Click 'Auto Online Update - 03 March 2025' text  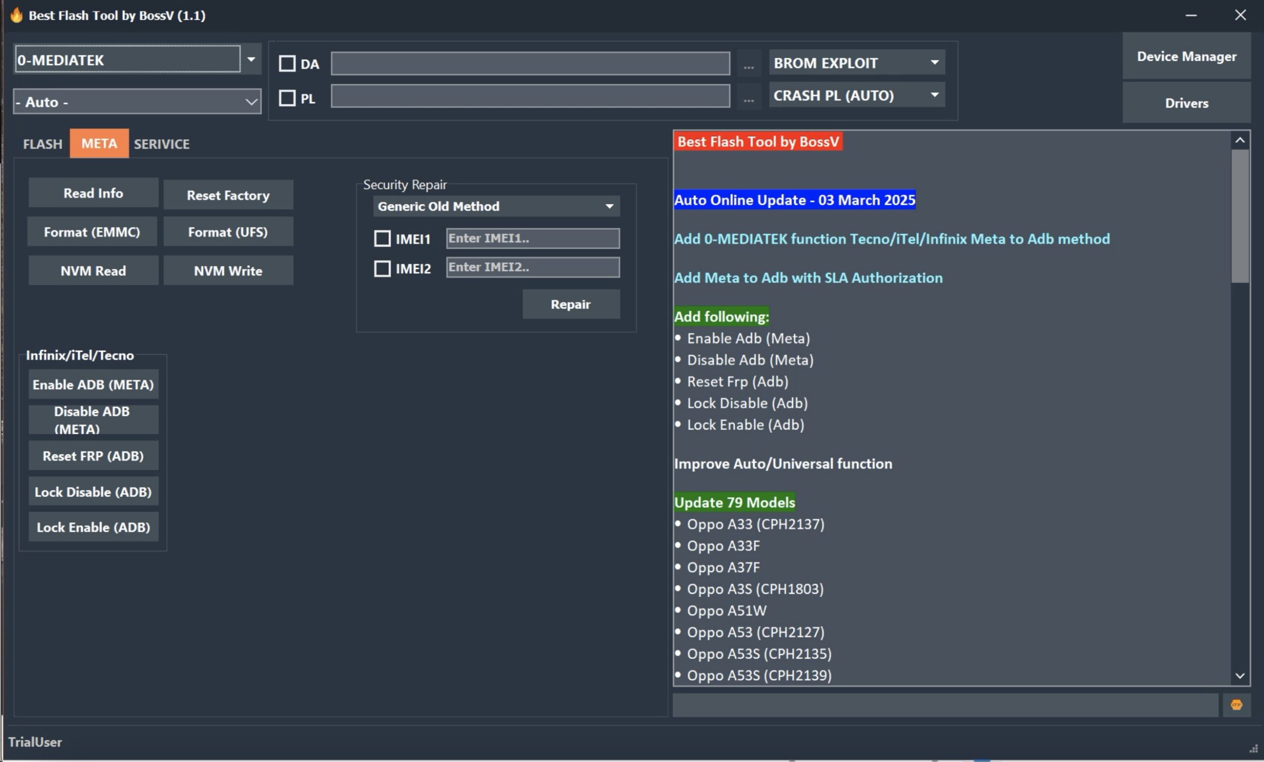794,200
